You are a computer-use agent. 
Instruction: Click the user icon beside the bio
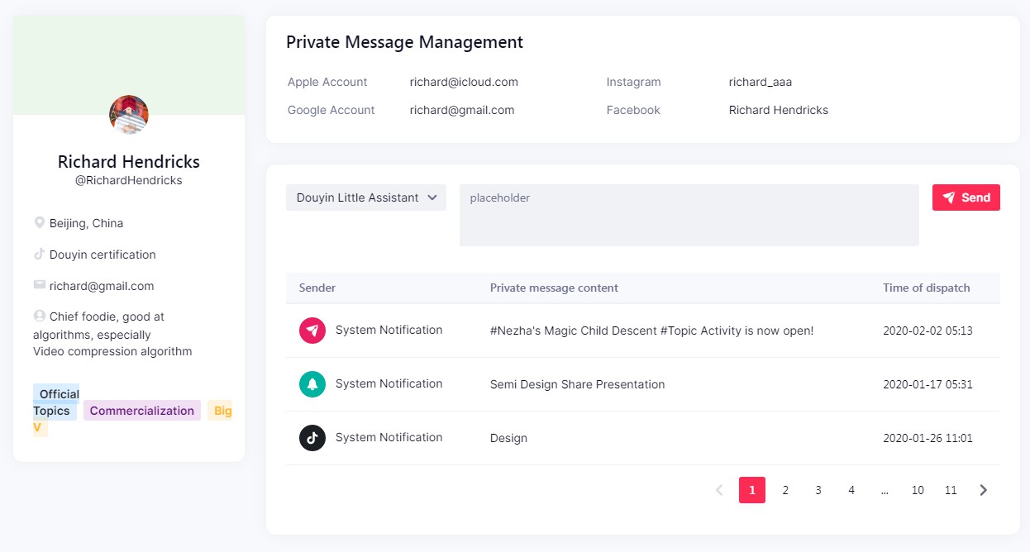(x=39, y=316)
